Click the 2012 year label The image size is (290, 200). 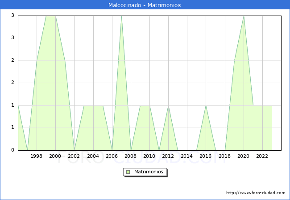pyautogui.click(x=168, y=156)
